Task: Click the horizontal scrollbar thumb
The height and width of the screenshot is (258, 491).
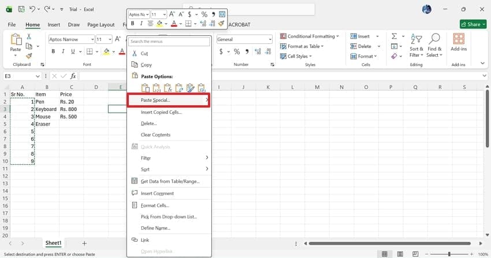Action: pyautogui.click(x=389, y=244)
